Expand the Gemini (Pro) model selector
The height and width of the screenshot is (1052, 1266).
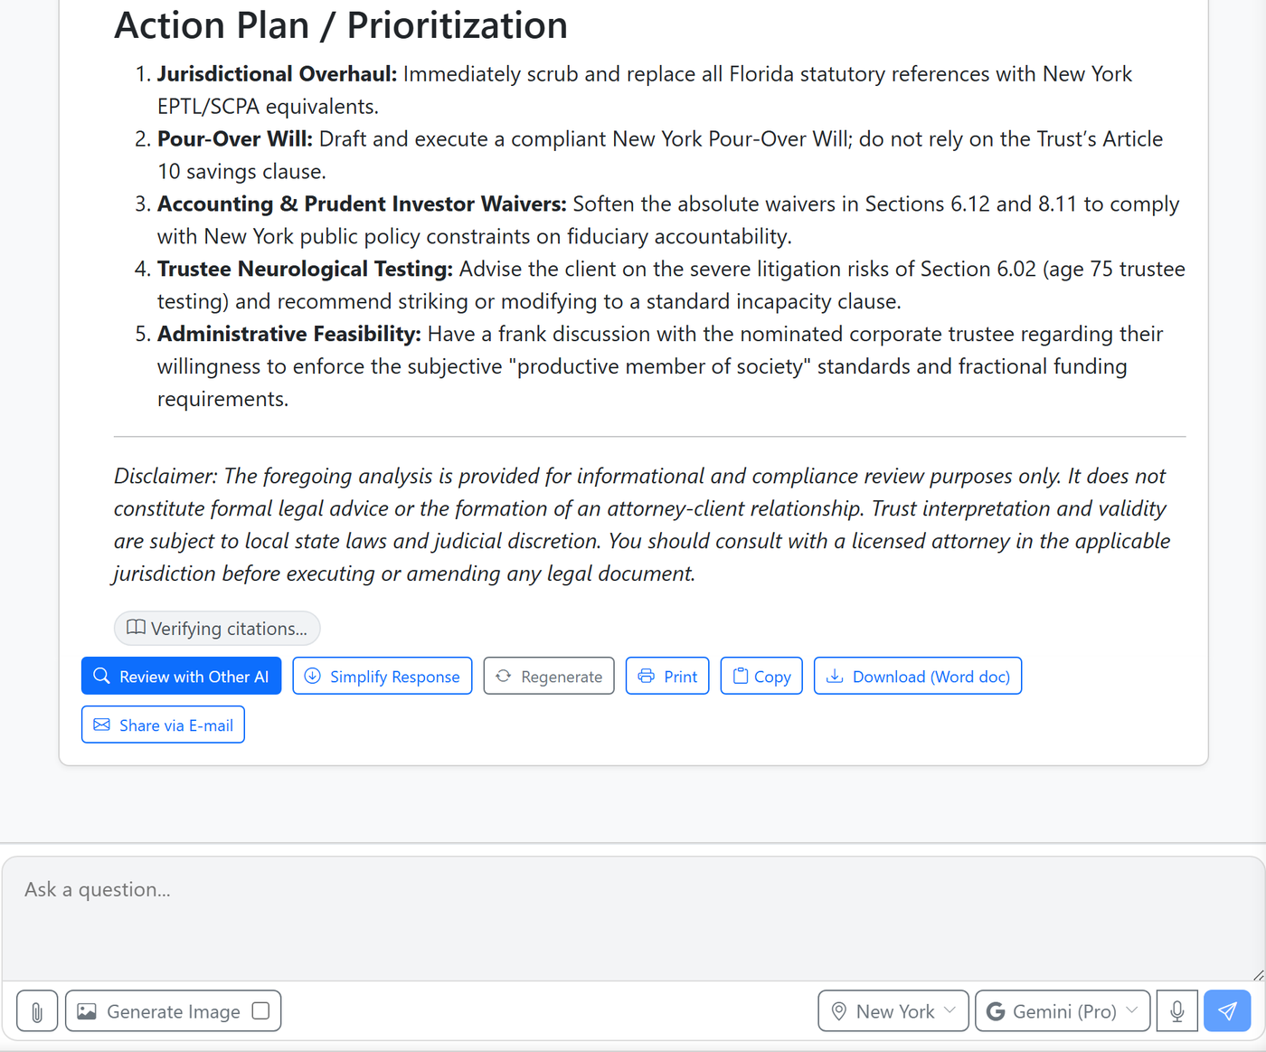(x=1063, y=1011)
